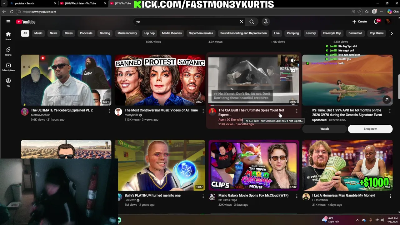
Task: Open the taskbar Wi-Fi icon
Action: pos(377,220)
